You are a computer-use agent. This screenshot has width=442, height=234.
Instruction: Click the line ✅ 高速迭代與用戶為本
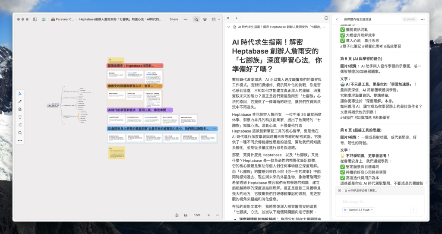pyautogui.click(x=360, y=178)
